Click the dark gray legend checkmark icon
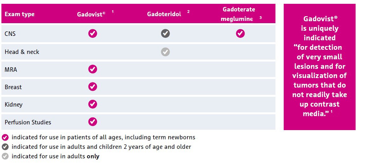 [x=5, y=147]
